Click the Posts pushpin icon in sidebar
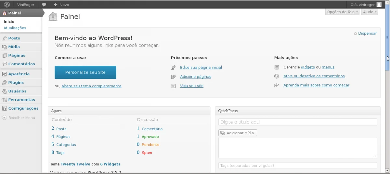Image resolution: width=390 pixels, height=174 pixels. (x=5, y=38)
